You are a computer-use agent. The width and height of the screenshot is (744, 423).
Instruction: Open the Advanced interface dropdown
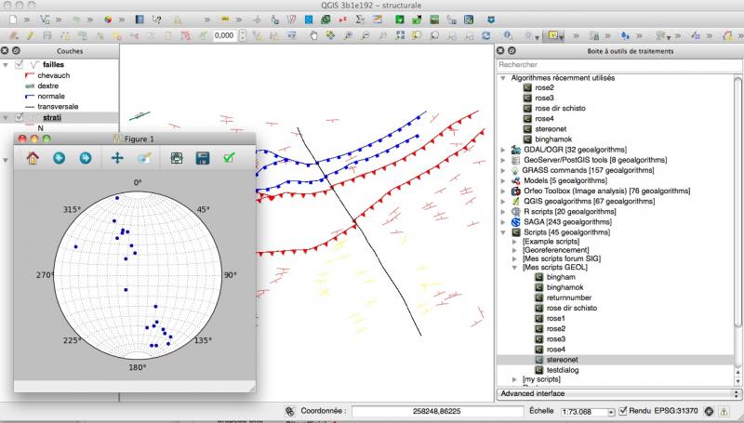tap(618, 393)
